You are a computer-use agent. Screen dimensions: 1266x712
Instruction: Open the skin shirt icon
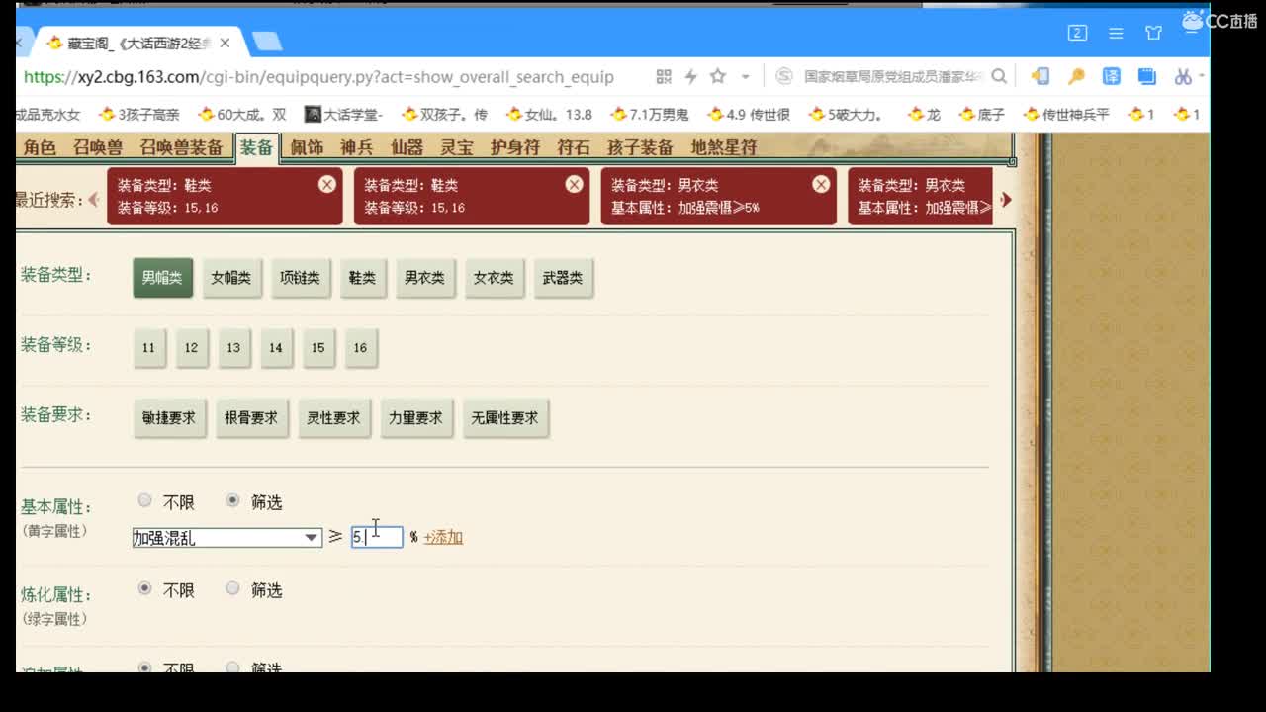point(1153,33)
